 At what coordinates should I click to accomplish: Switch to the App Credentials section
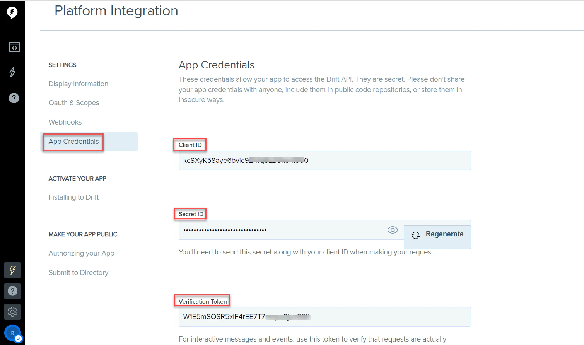73,142
